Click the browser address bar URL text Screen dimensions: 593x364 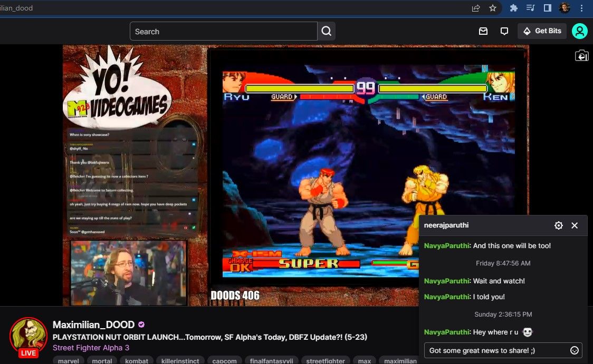point(16,8)
